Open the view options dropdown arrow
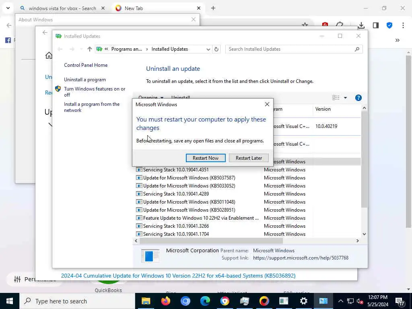 click(345, 98)
